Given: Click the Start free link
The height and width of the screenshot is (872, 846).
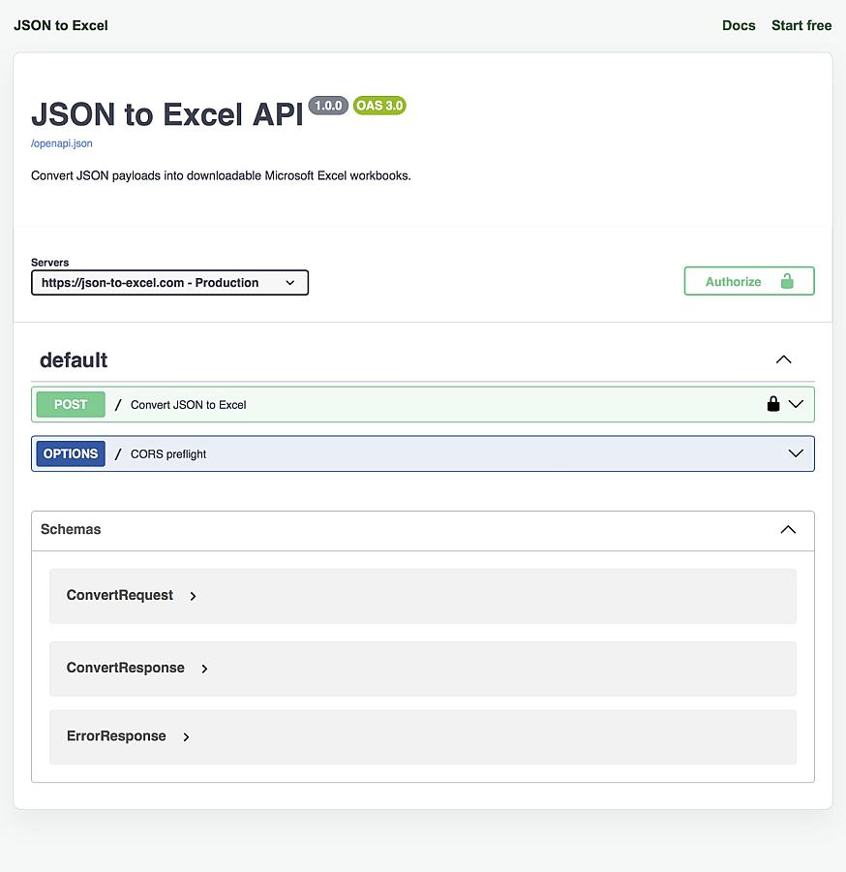Looking at the screenshot, I should point(801,25).
